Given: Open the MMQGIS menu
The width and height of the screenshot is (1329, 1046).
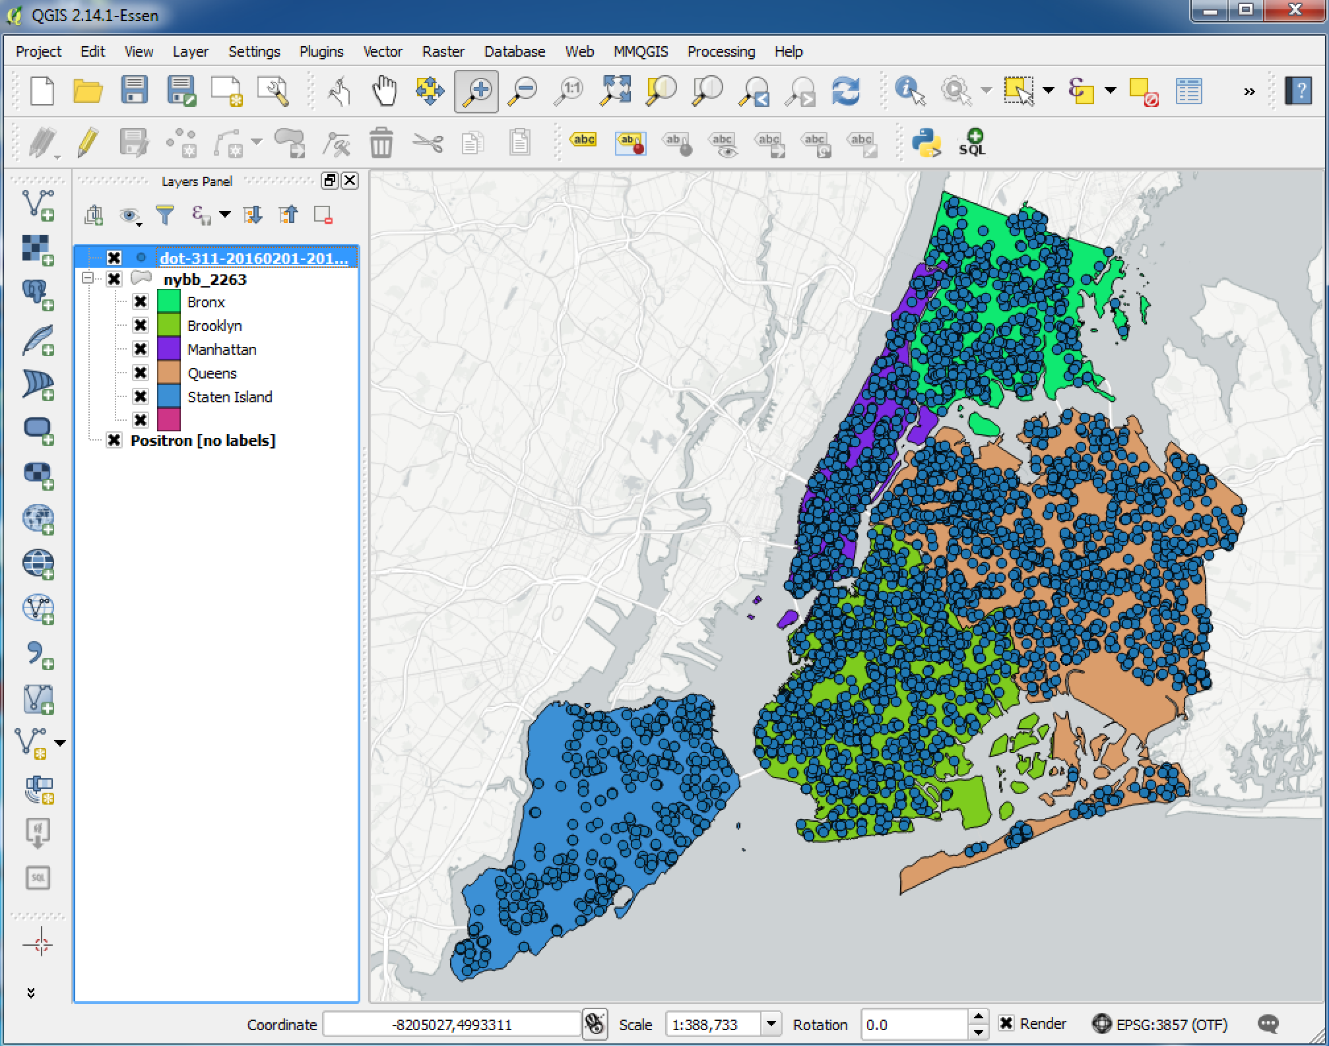Looking at the screenshot, I should (x=640, y=51).
